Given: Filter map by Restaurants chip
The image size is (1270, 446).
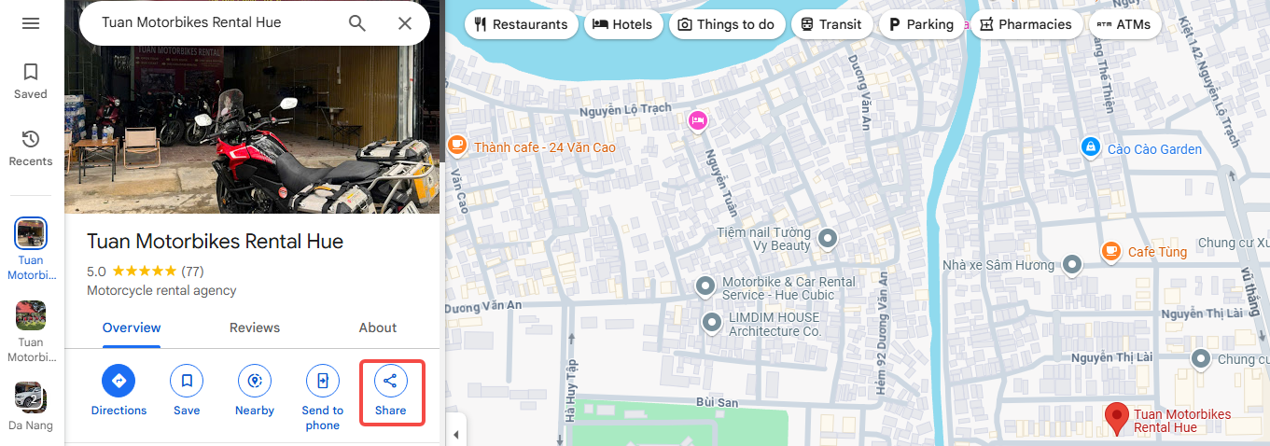Looking at the screenshot, I should (x=521, y=24).
